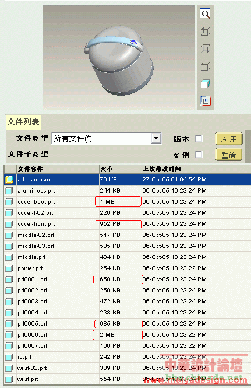Image resolution: width=251 pixels, height=388 pixels.
Task: Select wrist-02.prt in the file list
Action: coord(127,368)
